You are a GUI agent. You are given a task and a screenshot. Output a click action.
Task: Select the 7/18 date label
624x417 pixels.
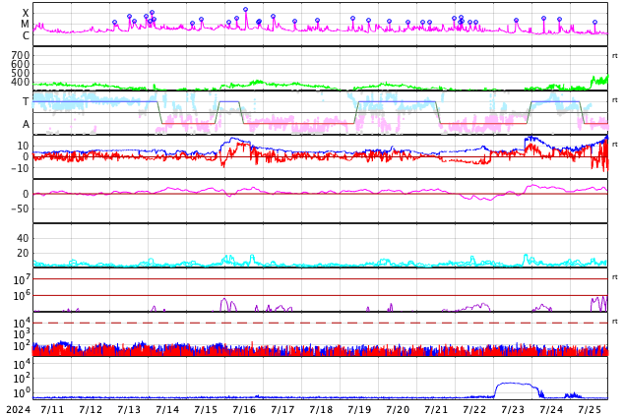[321, 409]
